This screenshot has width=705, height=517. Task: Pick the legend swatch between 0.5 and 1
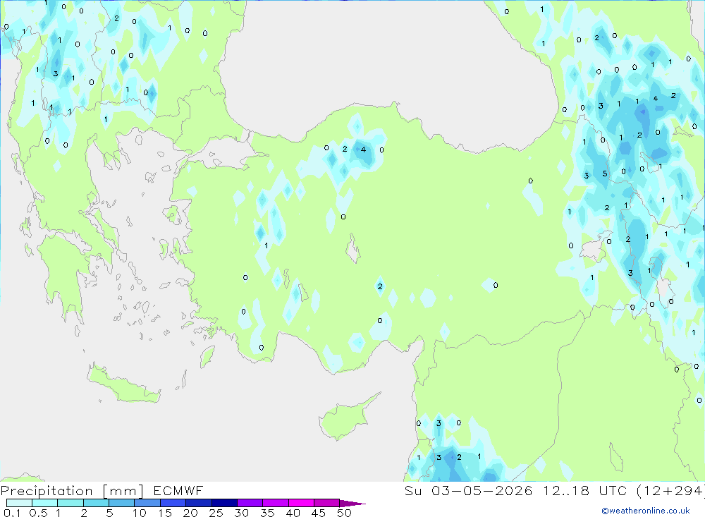coord(45,503)
